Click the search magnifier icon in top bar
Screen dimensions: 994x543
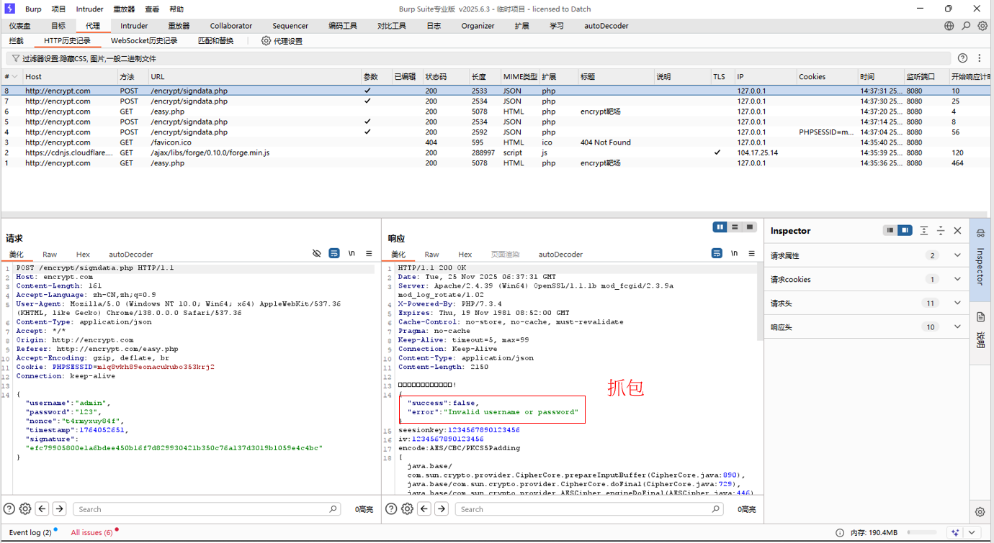pos(966,26)
